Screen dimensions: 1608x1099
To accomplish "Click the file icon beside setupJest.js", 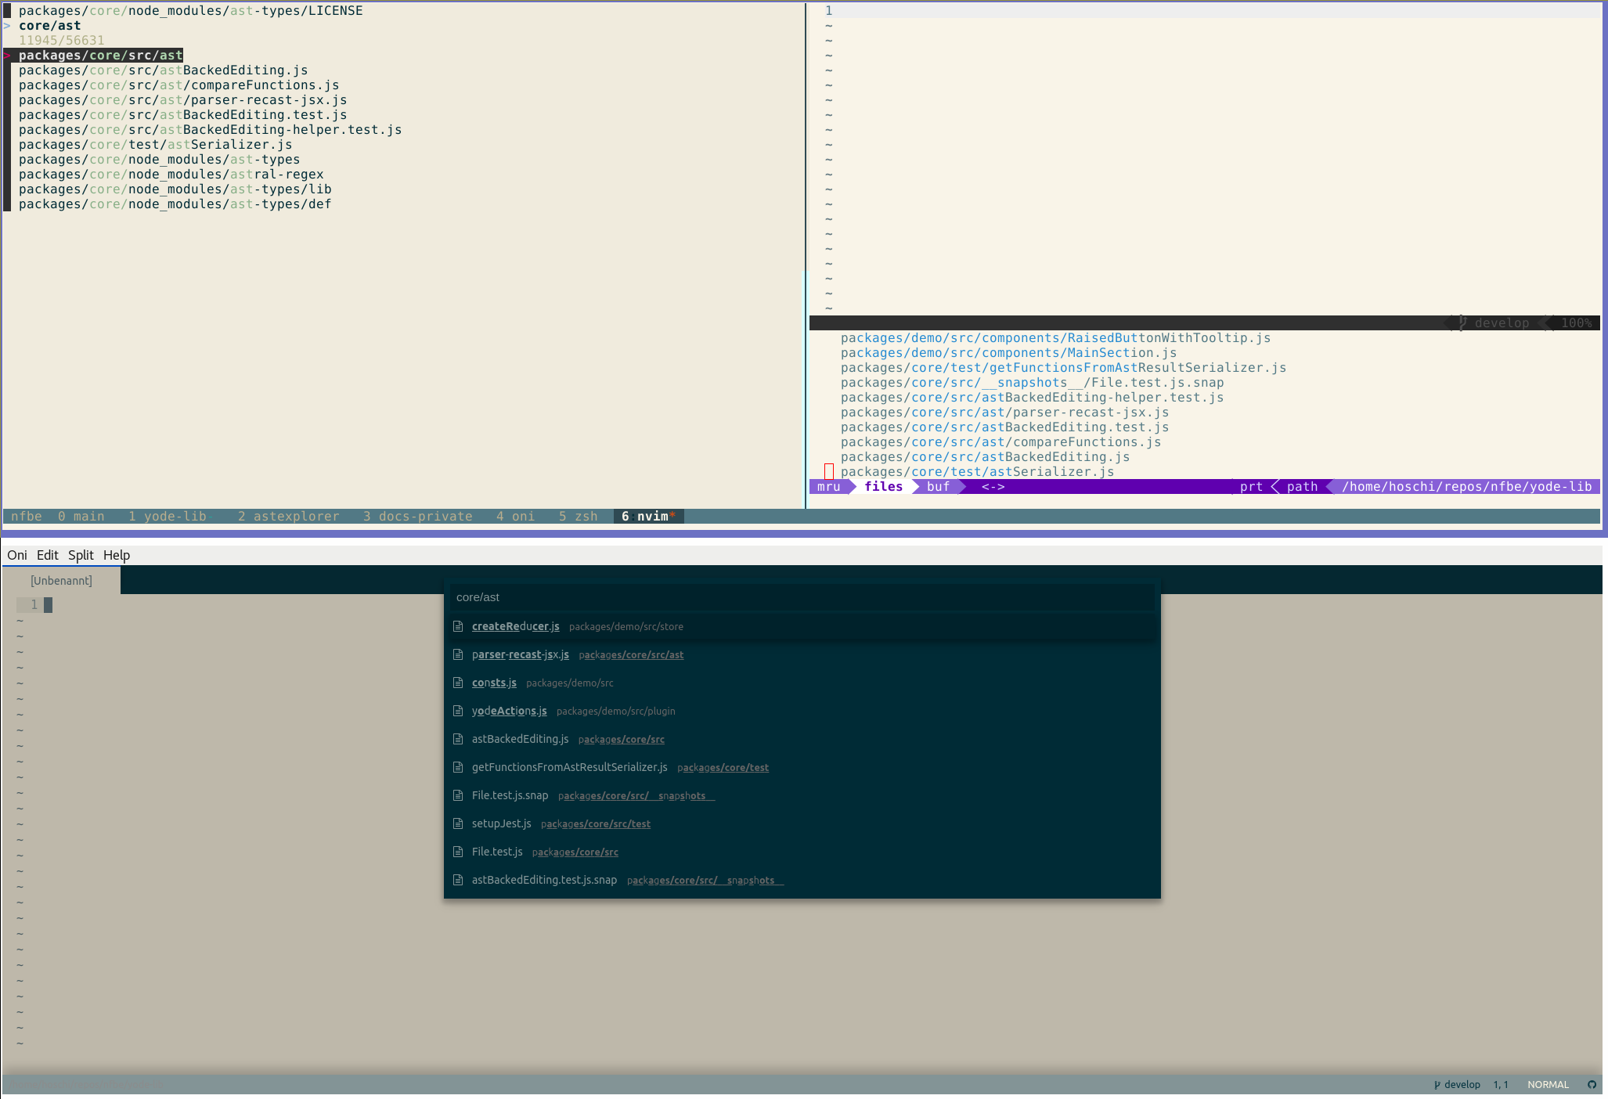I will tap(458, 823).
